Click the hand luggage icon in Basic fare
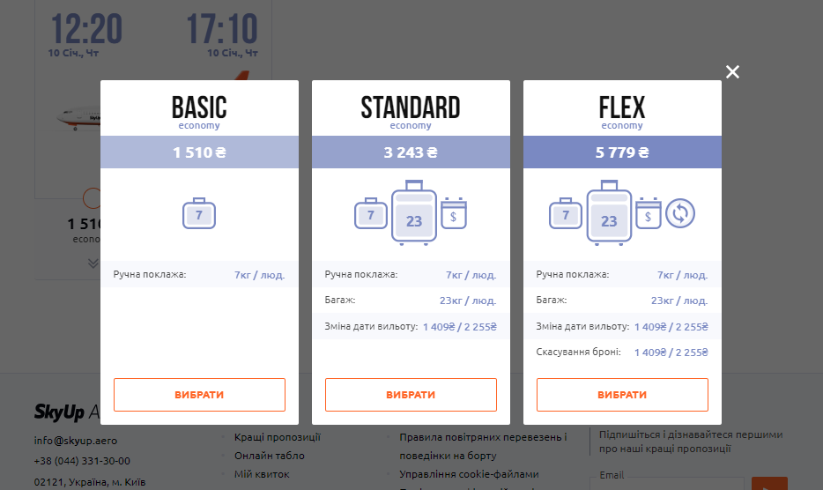The height and width of the screenshot is (490, 823). tap(199, 213)
